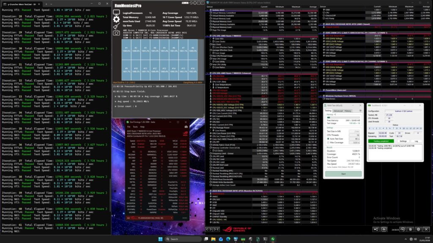Click the RunMemtestPro broom cleanup icon
The width and height of the screenshot is (433, 243).
pos(116,26)
